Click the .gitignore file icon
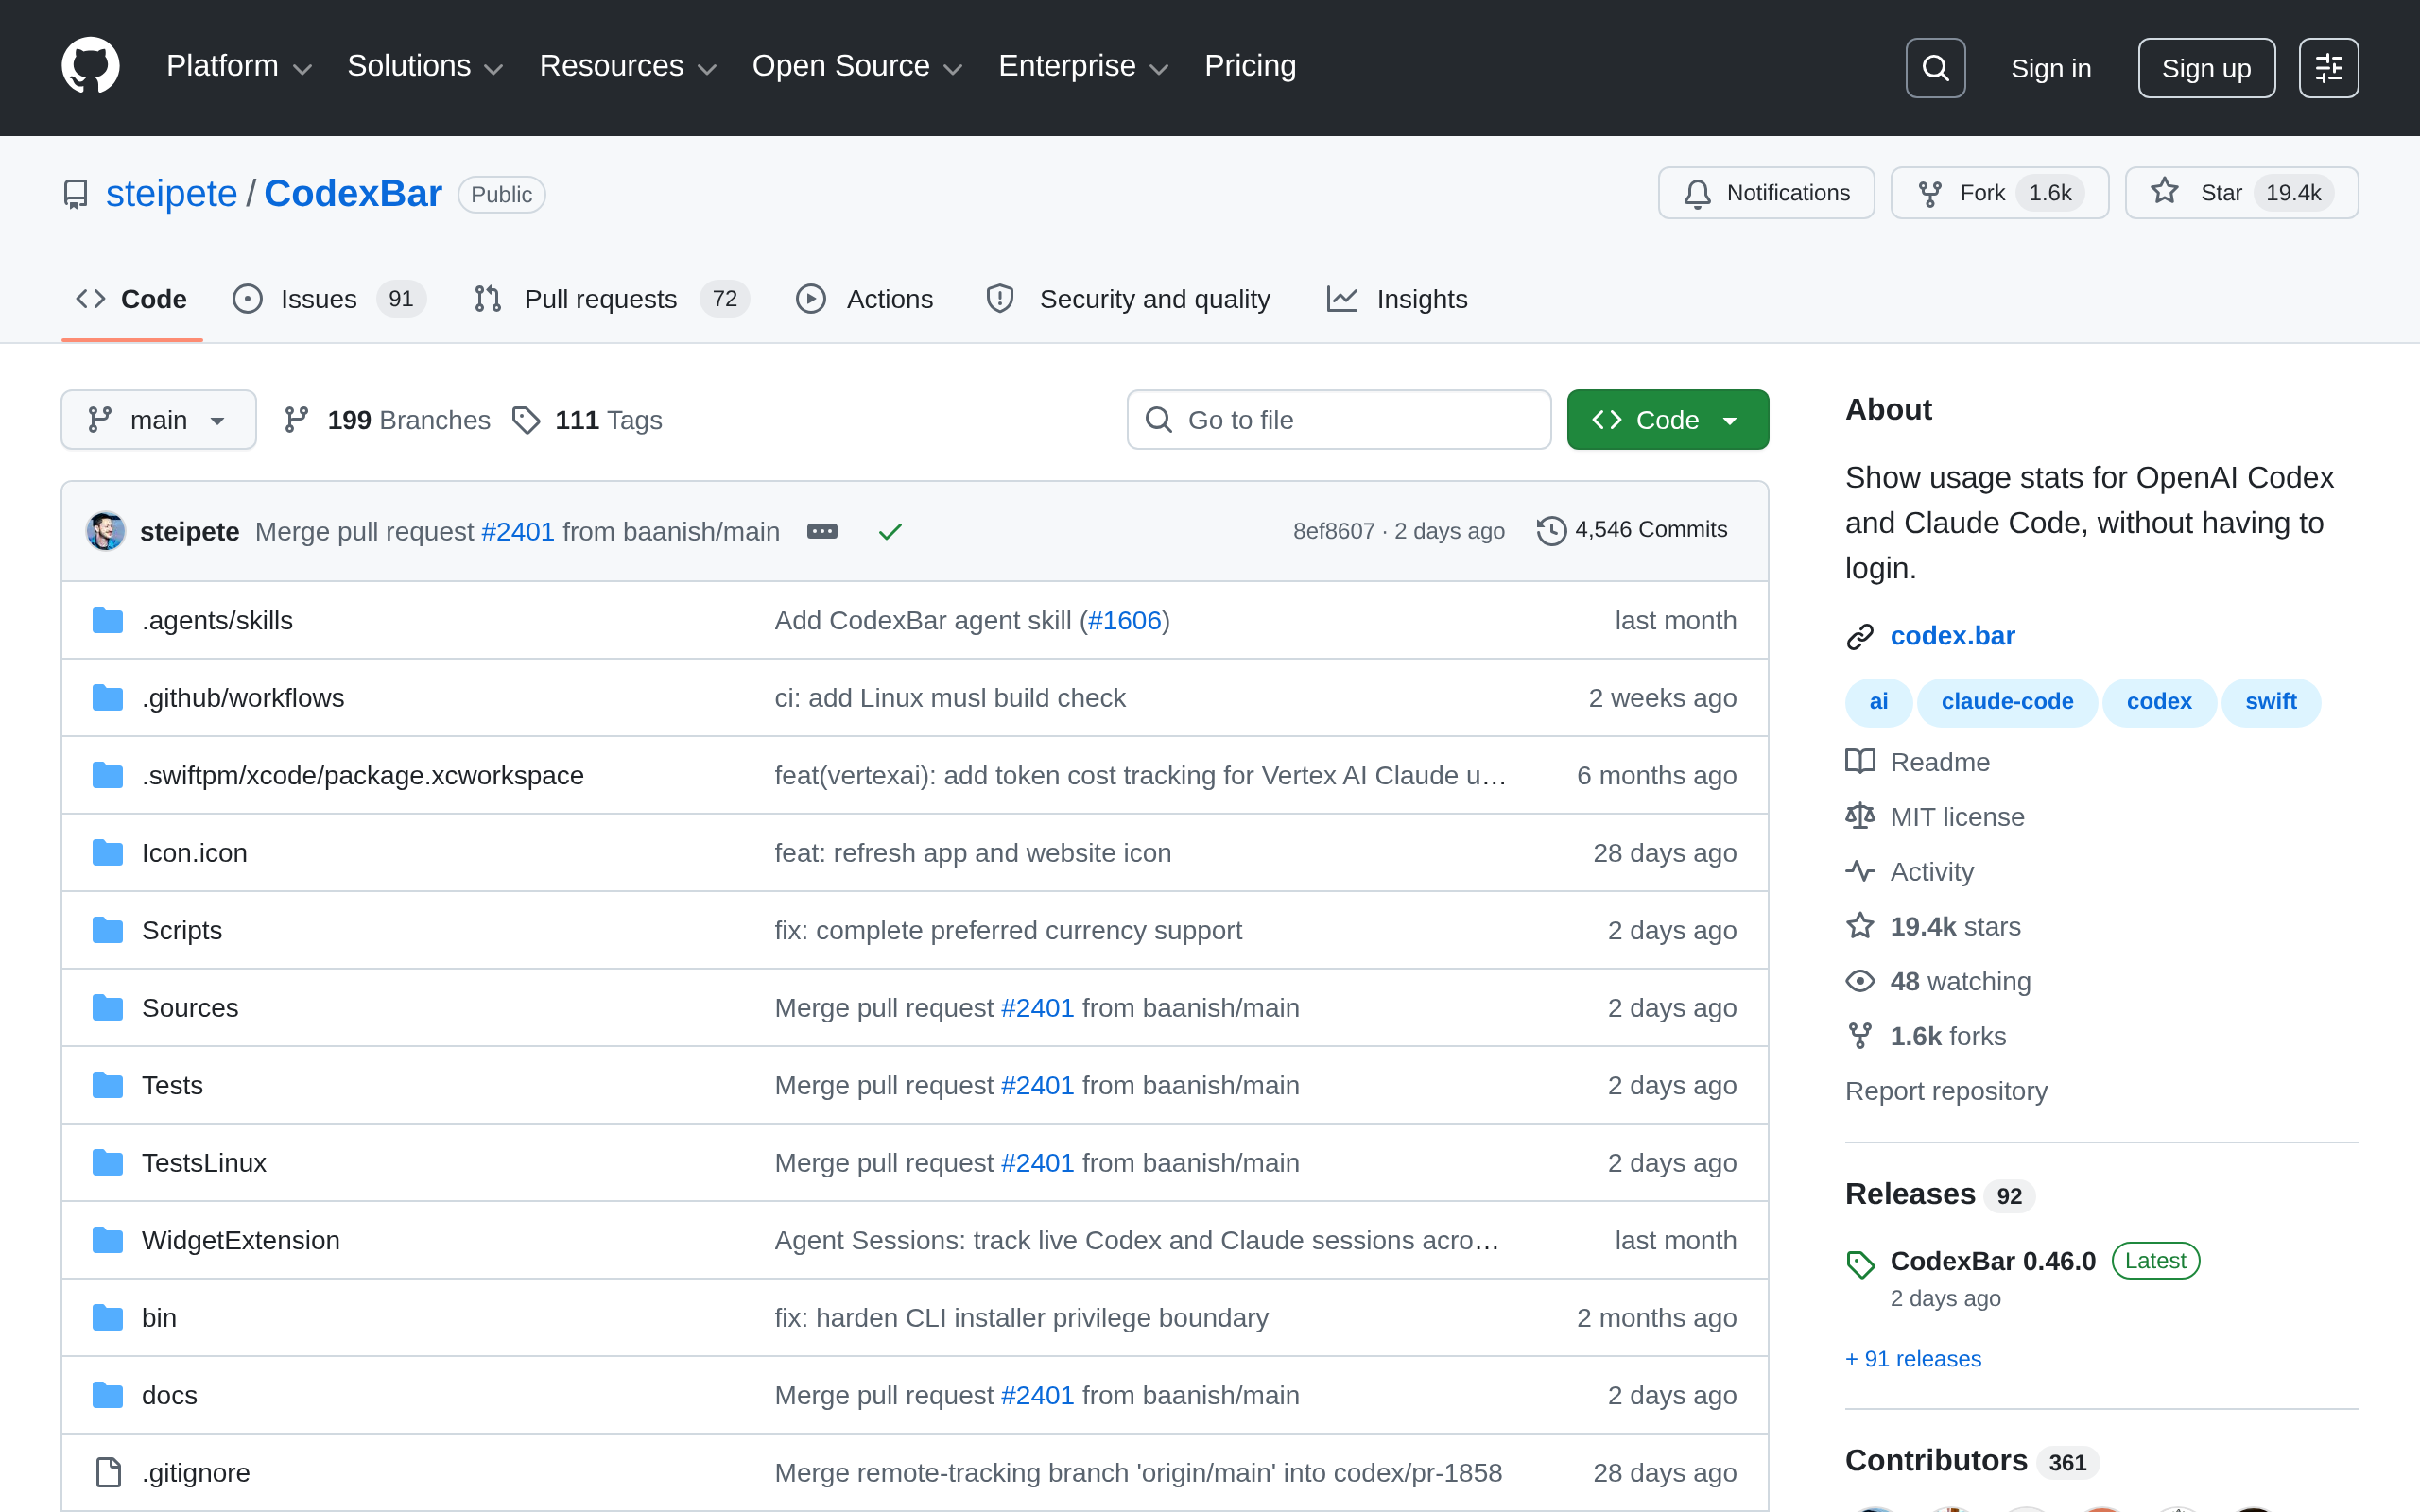The image size is (2420, 1512). tap(108, 1473)
